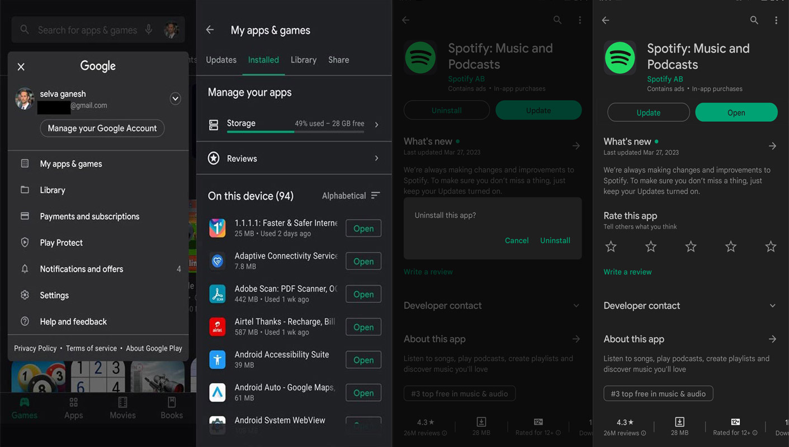The height and width of the screenshot is (447, 789).
Task: Click Manage your Google Account
Action: click(102, 128)
